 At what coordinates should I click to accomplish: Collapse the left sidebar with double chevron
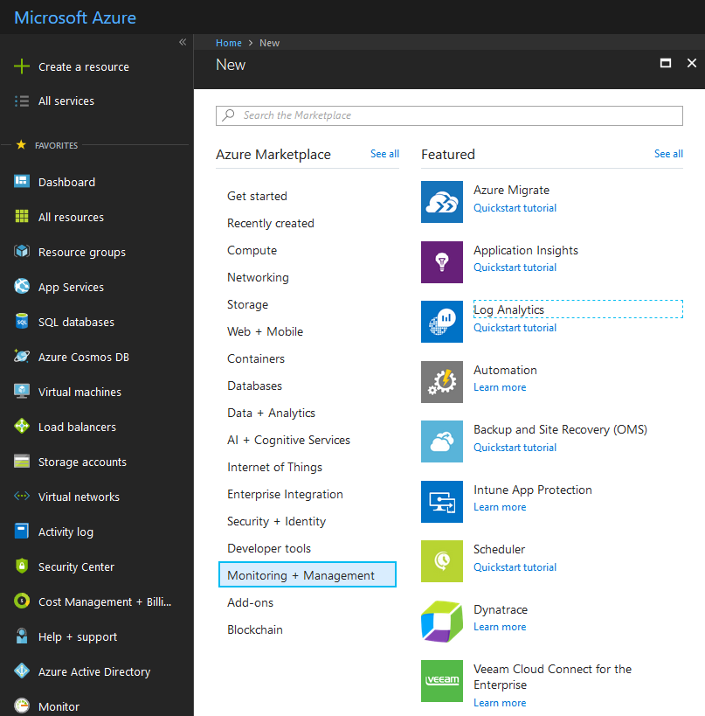click(183, 43)
